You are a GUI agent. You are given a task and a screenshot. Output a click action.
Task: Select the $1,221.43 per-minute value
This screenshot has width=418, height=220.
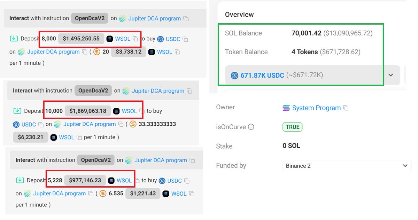point(143,194)
